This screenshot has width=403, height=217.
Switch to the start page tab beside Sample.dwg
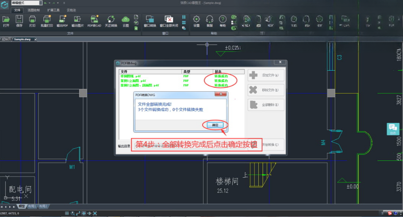coord(6,39)
